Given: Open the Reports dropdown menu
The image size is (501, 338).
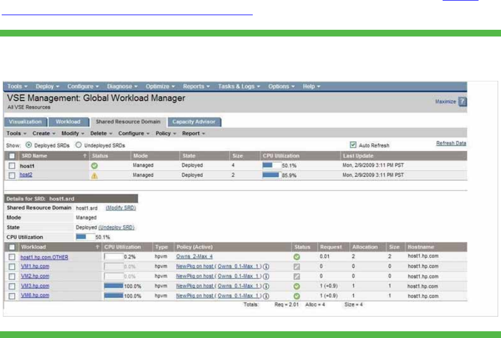Looking at the screenshot, I should click(196, 86).
